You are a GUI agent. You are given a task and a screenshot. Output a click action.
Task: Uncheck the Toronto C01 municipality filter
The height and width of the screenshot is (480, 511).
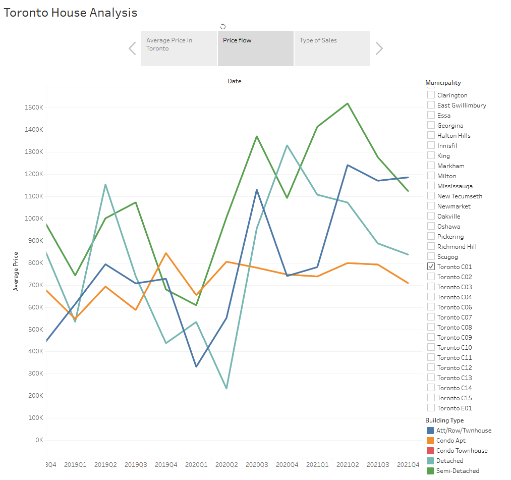(431, 266)
